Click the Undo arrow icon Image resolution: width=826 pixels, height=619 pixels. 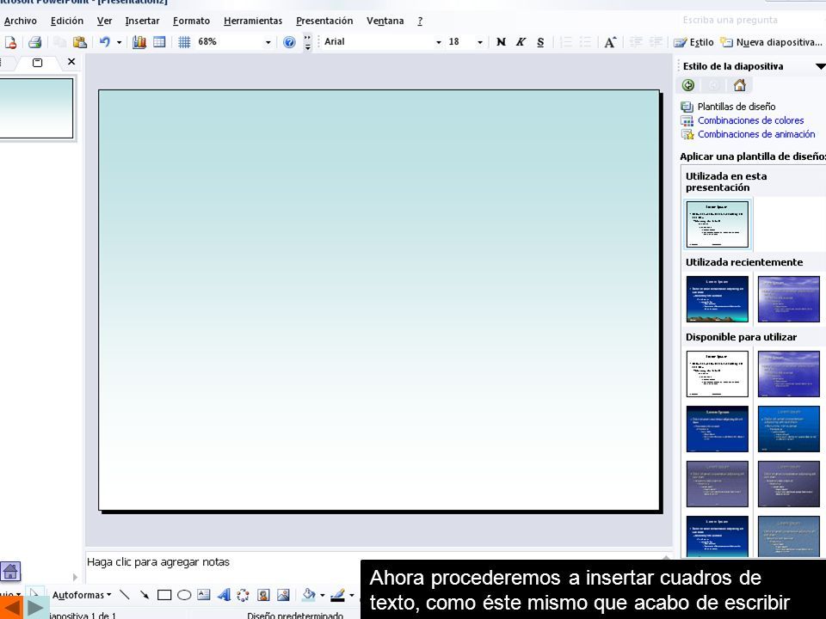[105, 42]
